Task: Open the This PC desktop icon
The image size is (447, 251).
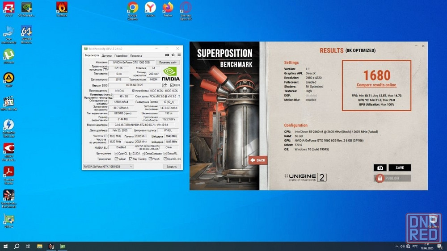Action: tap(8, 35)
